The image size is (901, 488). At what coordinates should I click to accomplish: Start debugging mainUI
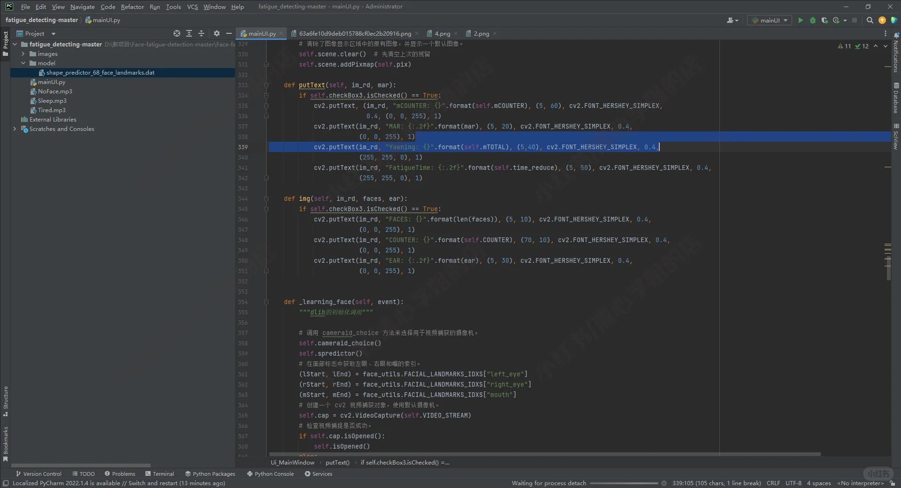click(x=813, y=20)
